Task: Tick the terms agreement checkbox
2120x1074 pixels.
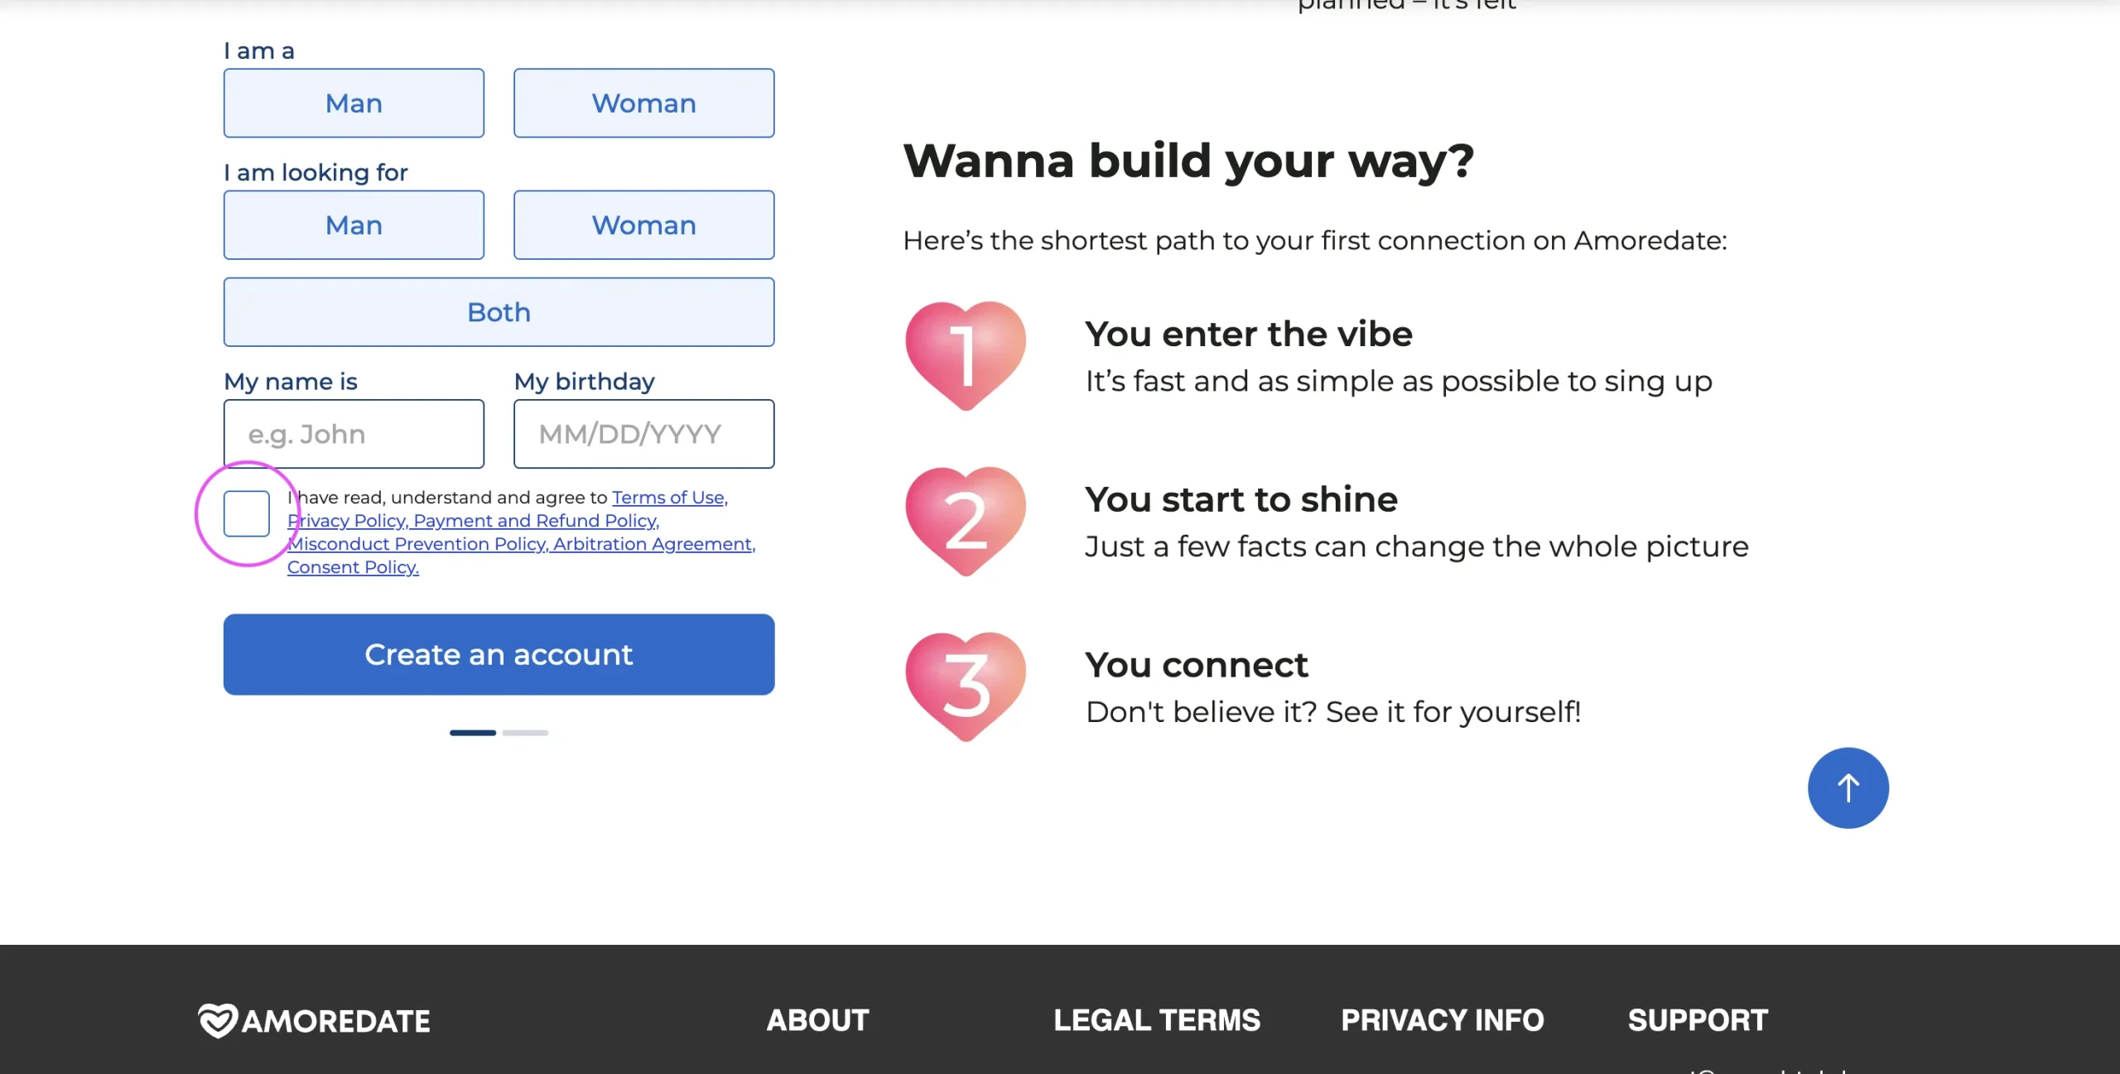Action: [247, 513]
